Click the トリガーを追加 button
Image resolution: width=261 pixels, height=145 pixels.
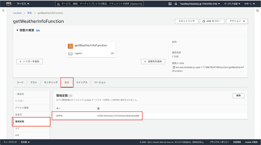pyautogui.click(x=29, y=61)
